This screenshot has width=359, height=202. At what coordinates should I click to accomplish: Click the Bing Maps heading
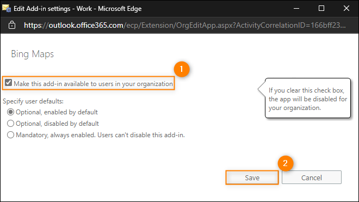[32, 54]
